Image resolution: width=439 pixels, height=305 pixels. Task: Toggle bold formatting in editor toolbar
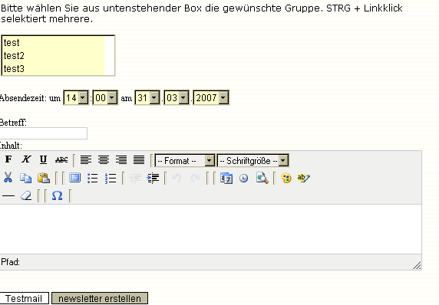8,159
